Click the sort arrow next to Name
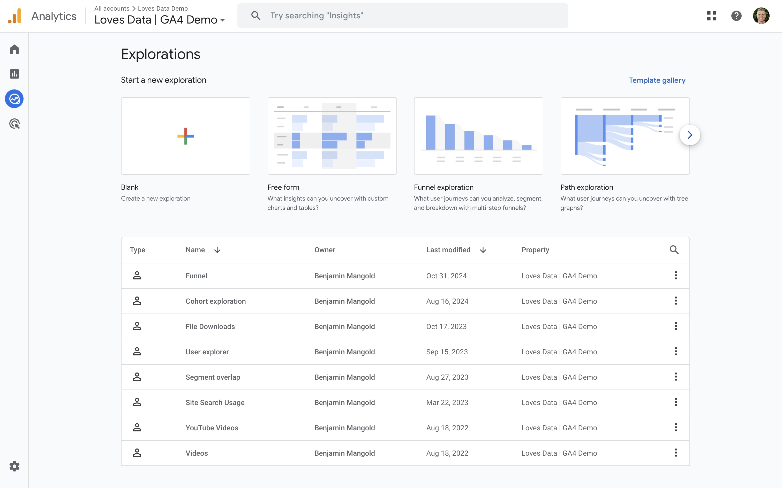 pyautogui.click(x=217, y=250)
